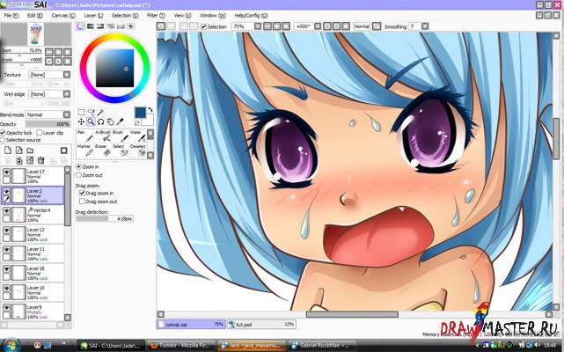
Task: Select the Lasso tool
Action: click(x=91, y=113)
